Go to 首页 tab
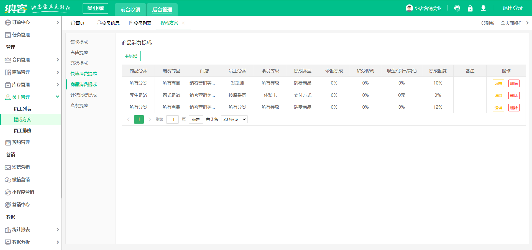This screenshot has height=250, width=532. 78,23
